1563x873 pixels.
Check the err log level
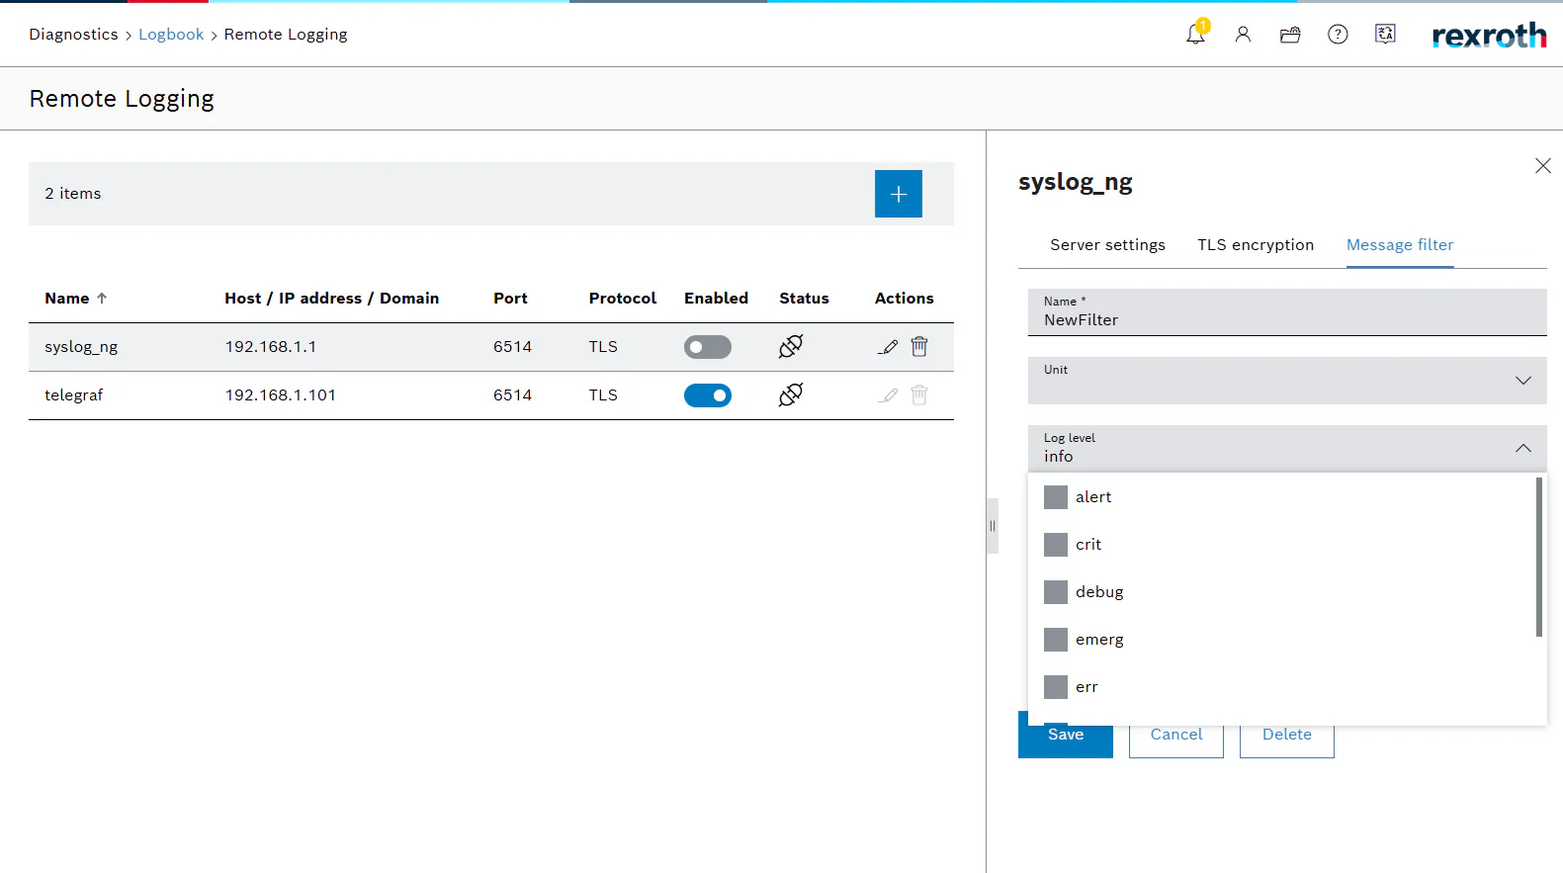click(x=1056, y=687)
